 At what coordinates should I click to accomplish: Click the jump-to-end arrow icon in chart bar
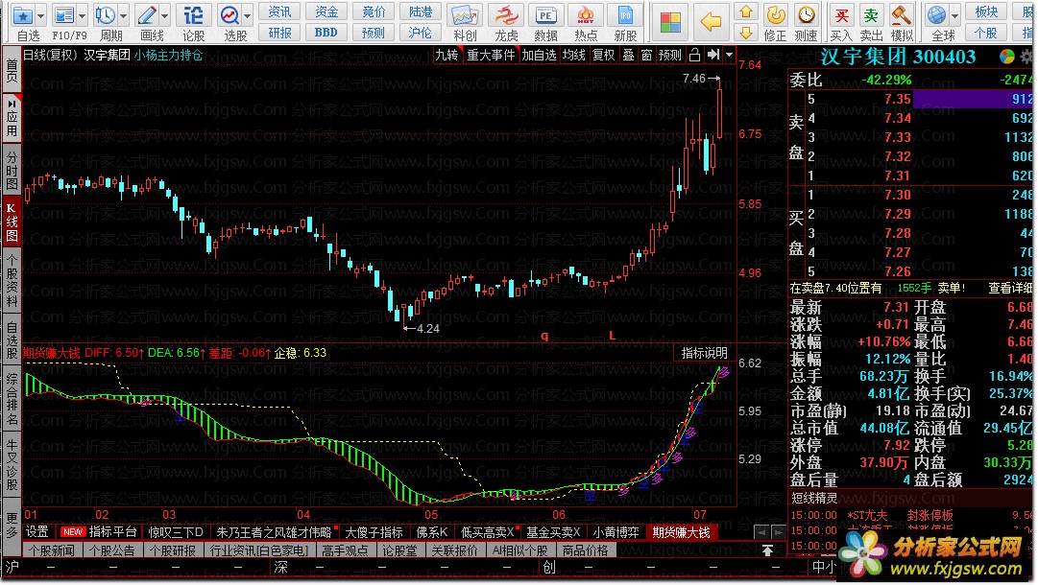point(712,55)
